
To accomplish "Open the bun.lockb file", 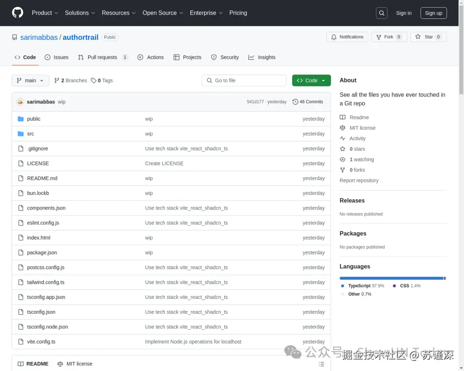I will click(38, 193).
